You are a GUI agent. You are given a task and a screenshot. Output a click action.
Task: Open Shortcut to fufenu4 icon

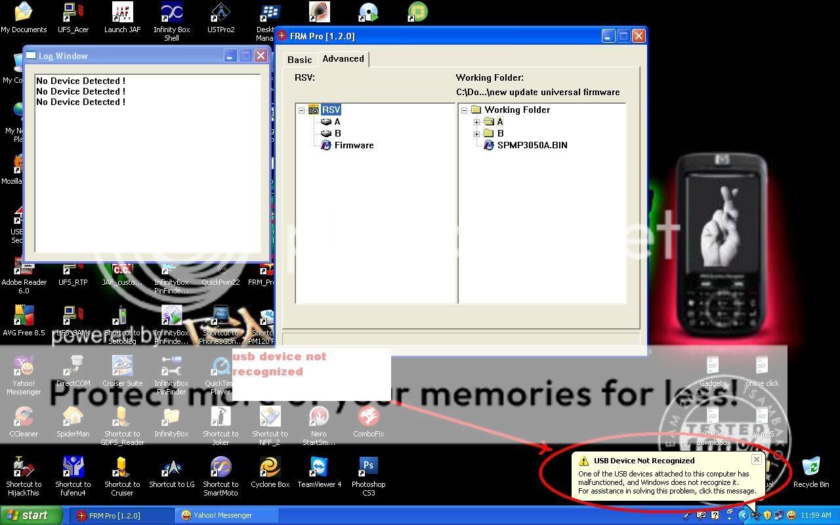point(73,477)
